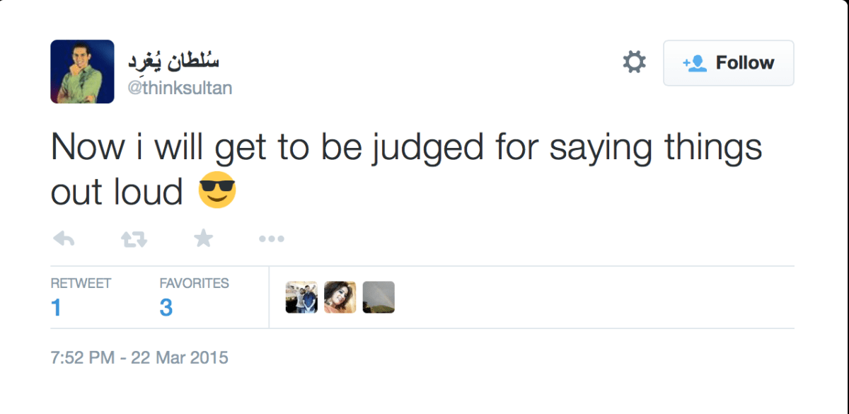The image size is (849, 414).
Task: Open thinksultan's profile picture
Action: 82,71
